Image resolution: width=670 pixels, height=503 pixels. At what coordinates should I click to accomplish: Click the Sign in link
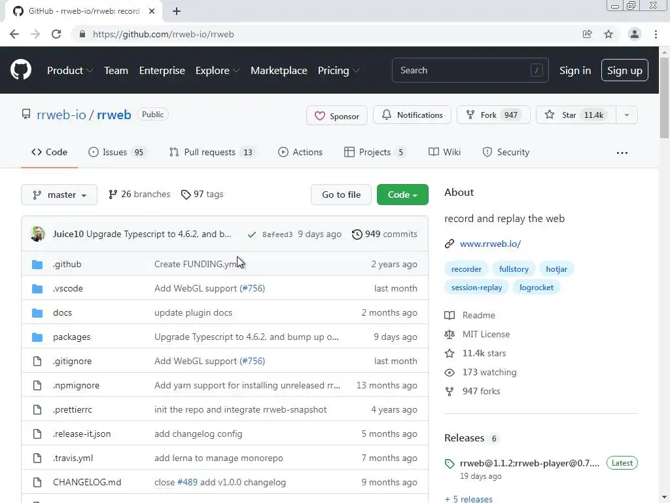[574, 71]
